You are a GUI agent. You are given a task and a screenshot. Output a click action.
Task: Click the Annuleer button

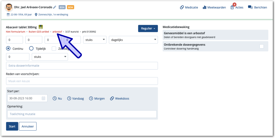point(28,126)
